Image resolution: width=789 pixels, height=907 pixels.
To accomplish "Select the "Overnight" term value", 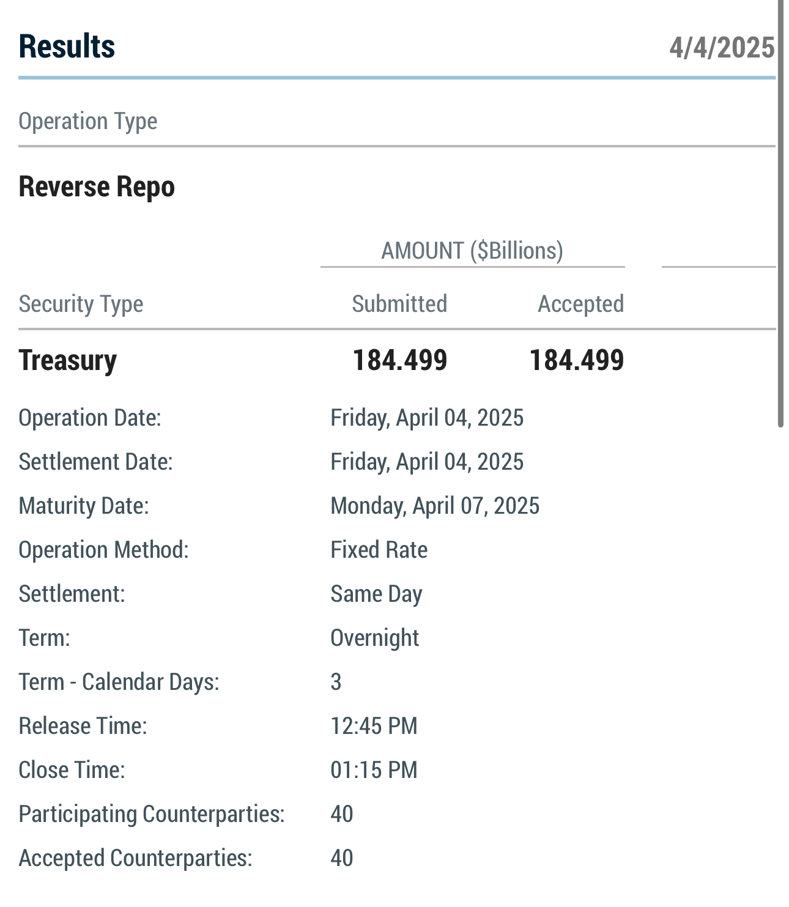I will pyautogui.click(x=375, y=638).
